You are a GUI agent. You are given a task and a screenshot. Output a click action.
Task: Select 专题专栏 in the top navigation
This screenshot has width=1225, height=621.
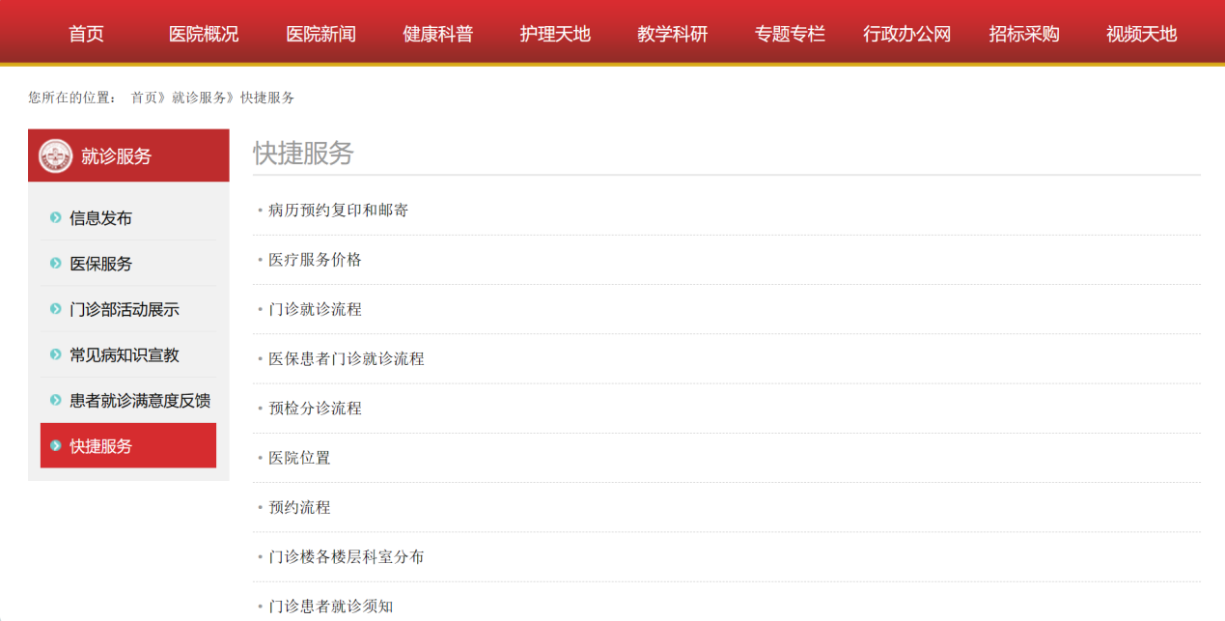coord(790,34)
